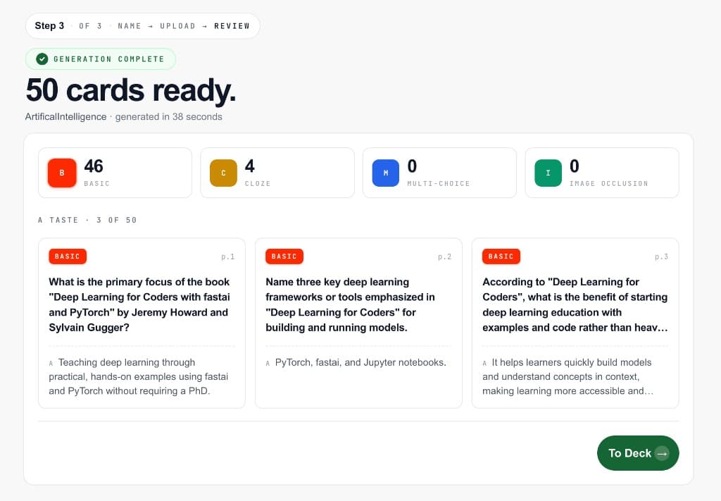Viewport: 721px width, 501px height.
Task: Click the Step 3 label
Action: pyautogui.click(x=49, y=26)
